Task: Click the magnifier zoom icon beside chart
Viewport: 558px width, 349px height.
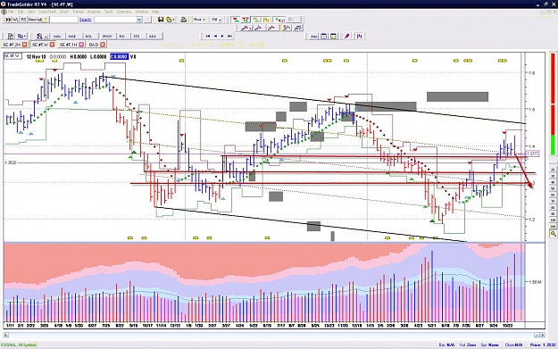Action: point(553,234)
